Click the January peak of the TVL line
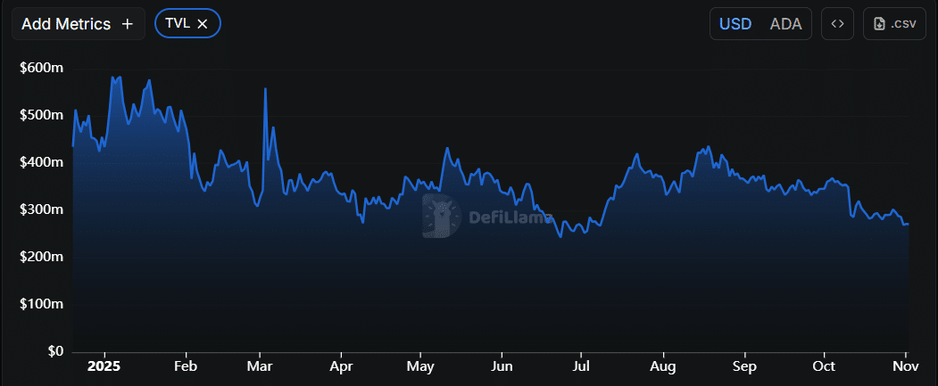This screenshot has width=938, height=386. click(112, 78)
